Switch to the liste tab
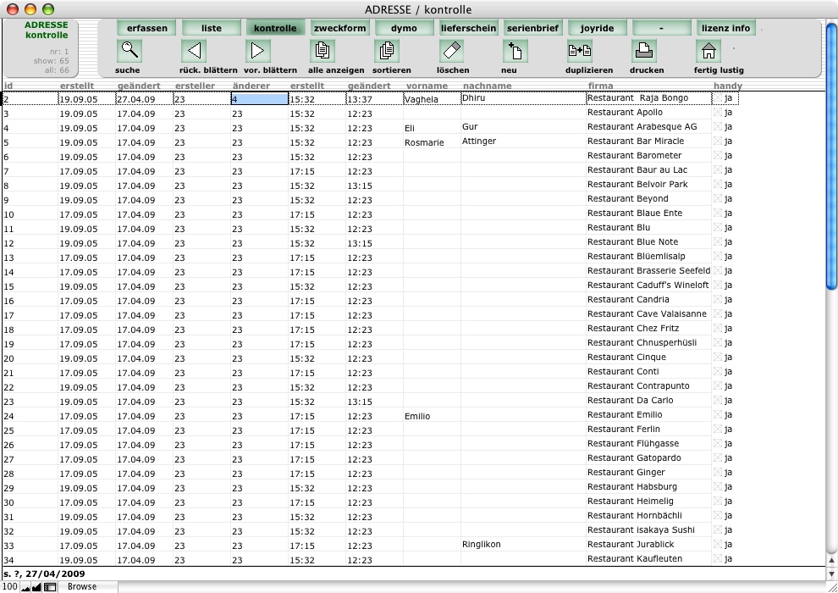Screen dimensions: 838x593 211,28
